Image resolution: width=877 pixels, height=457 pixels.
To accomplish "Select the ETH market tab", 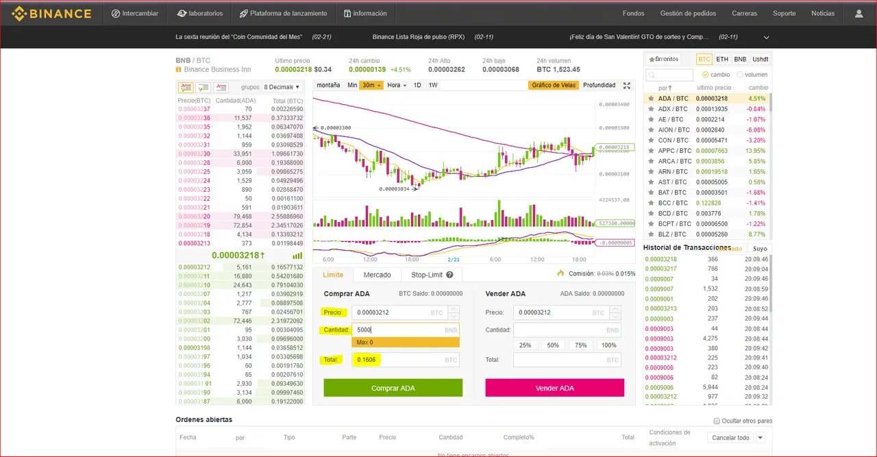I will (722, 59).
